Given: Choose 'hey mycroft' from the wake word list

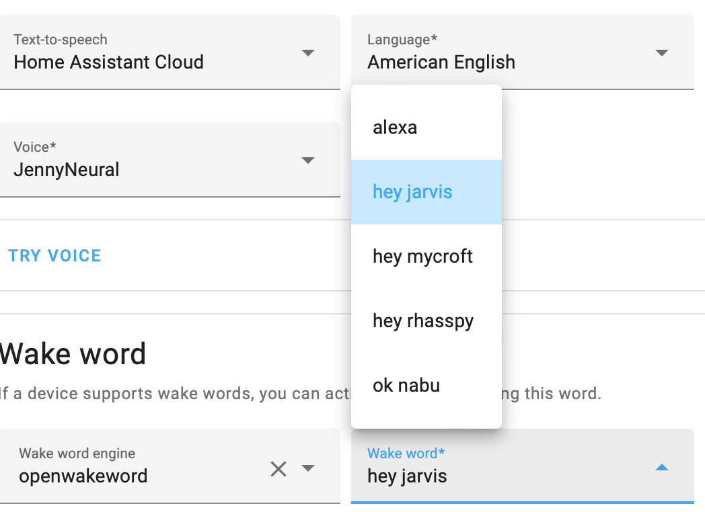Looking at the screenshot, I should click(422, 256).
